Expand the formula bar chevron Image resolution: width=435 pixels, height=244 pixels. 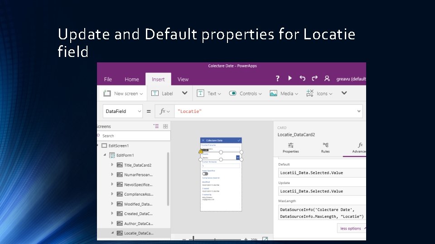(x=359, y=111)
